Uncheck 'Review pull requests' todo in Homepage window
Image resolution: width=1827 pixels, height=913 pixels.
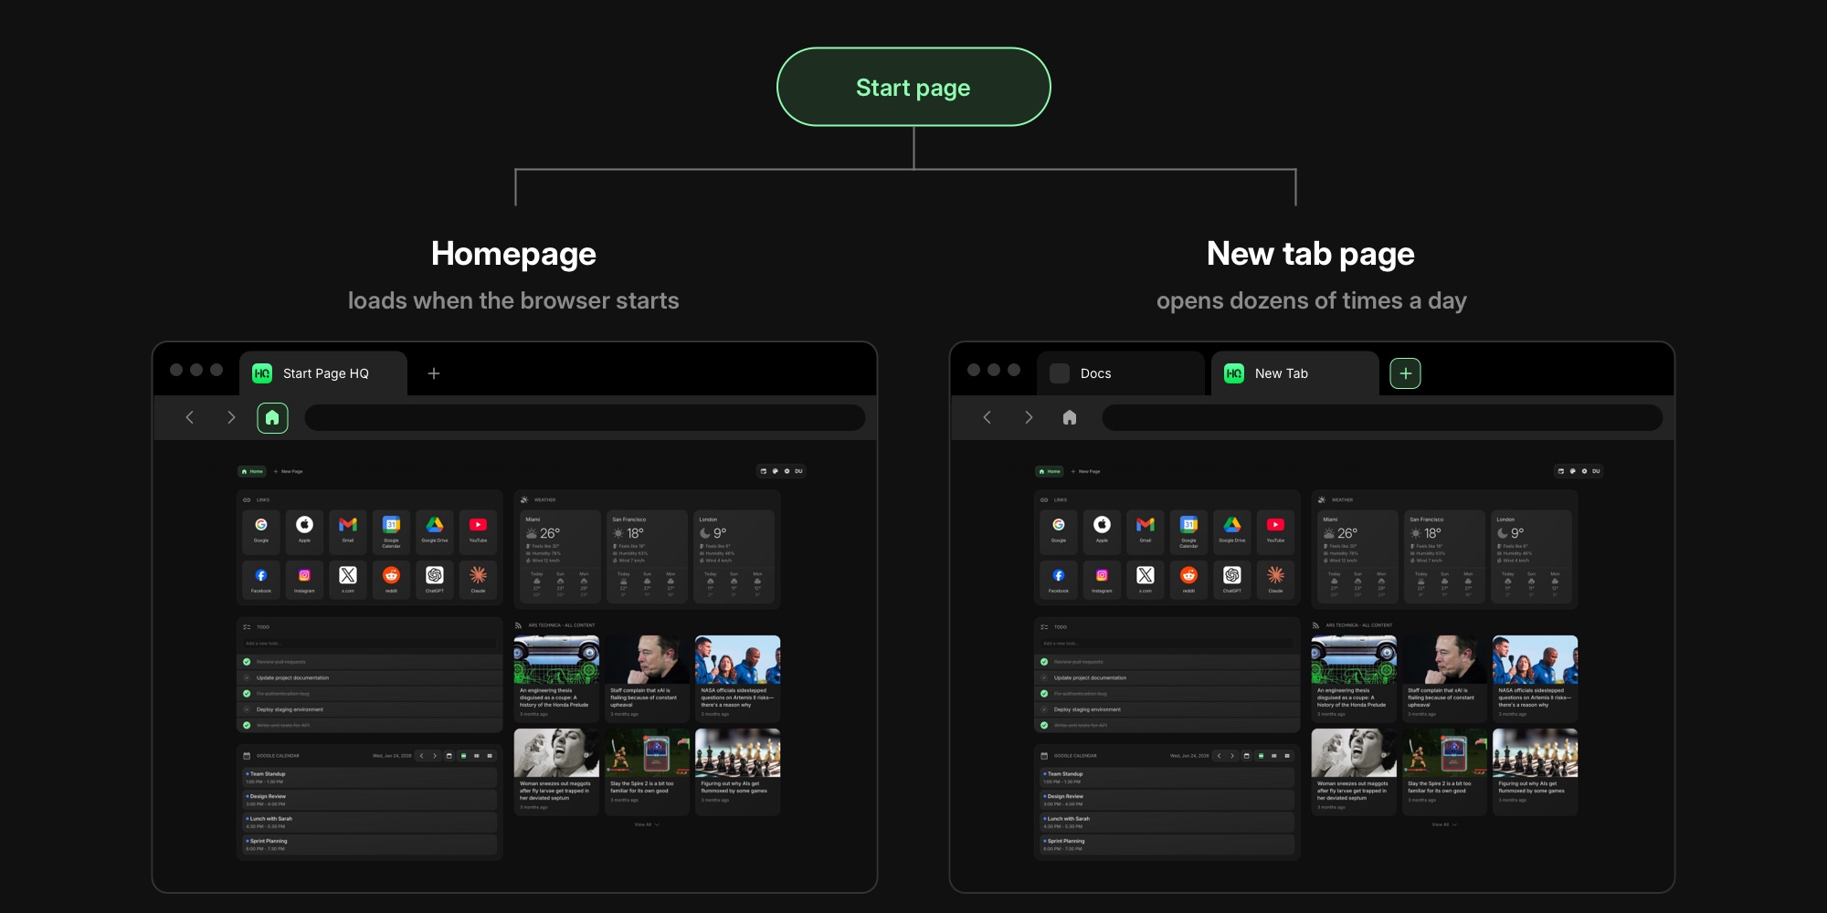tap(247, 662)
